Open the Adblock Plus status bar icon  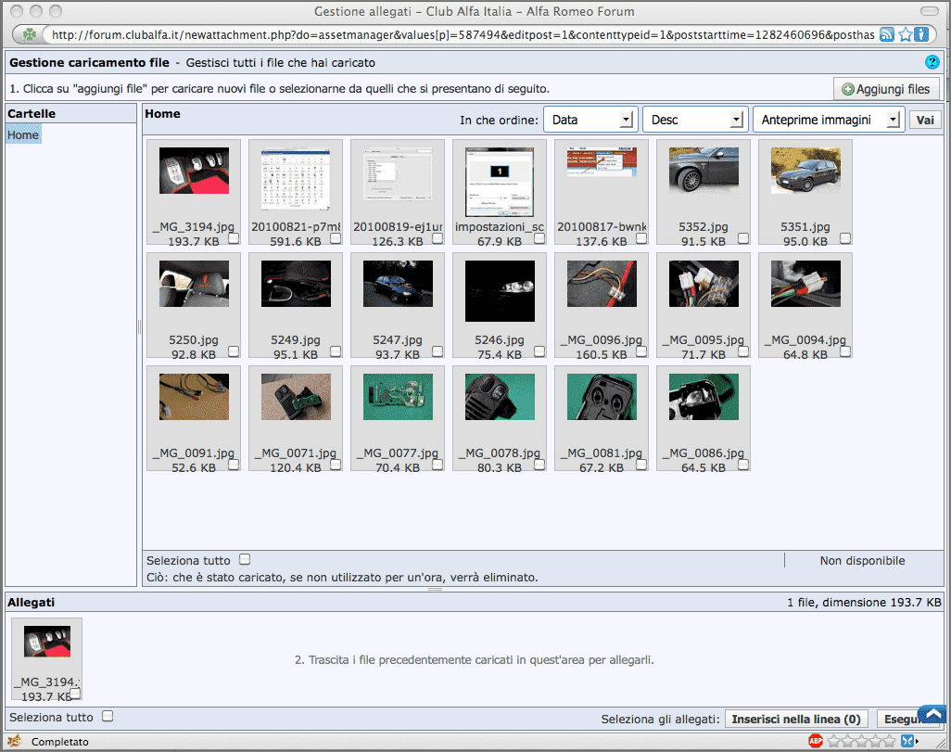point(816,741)
